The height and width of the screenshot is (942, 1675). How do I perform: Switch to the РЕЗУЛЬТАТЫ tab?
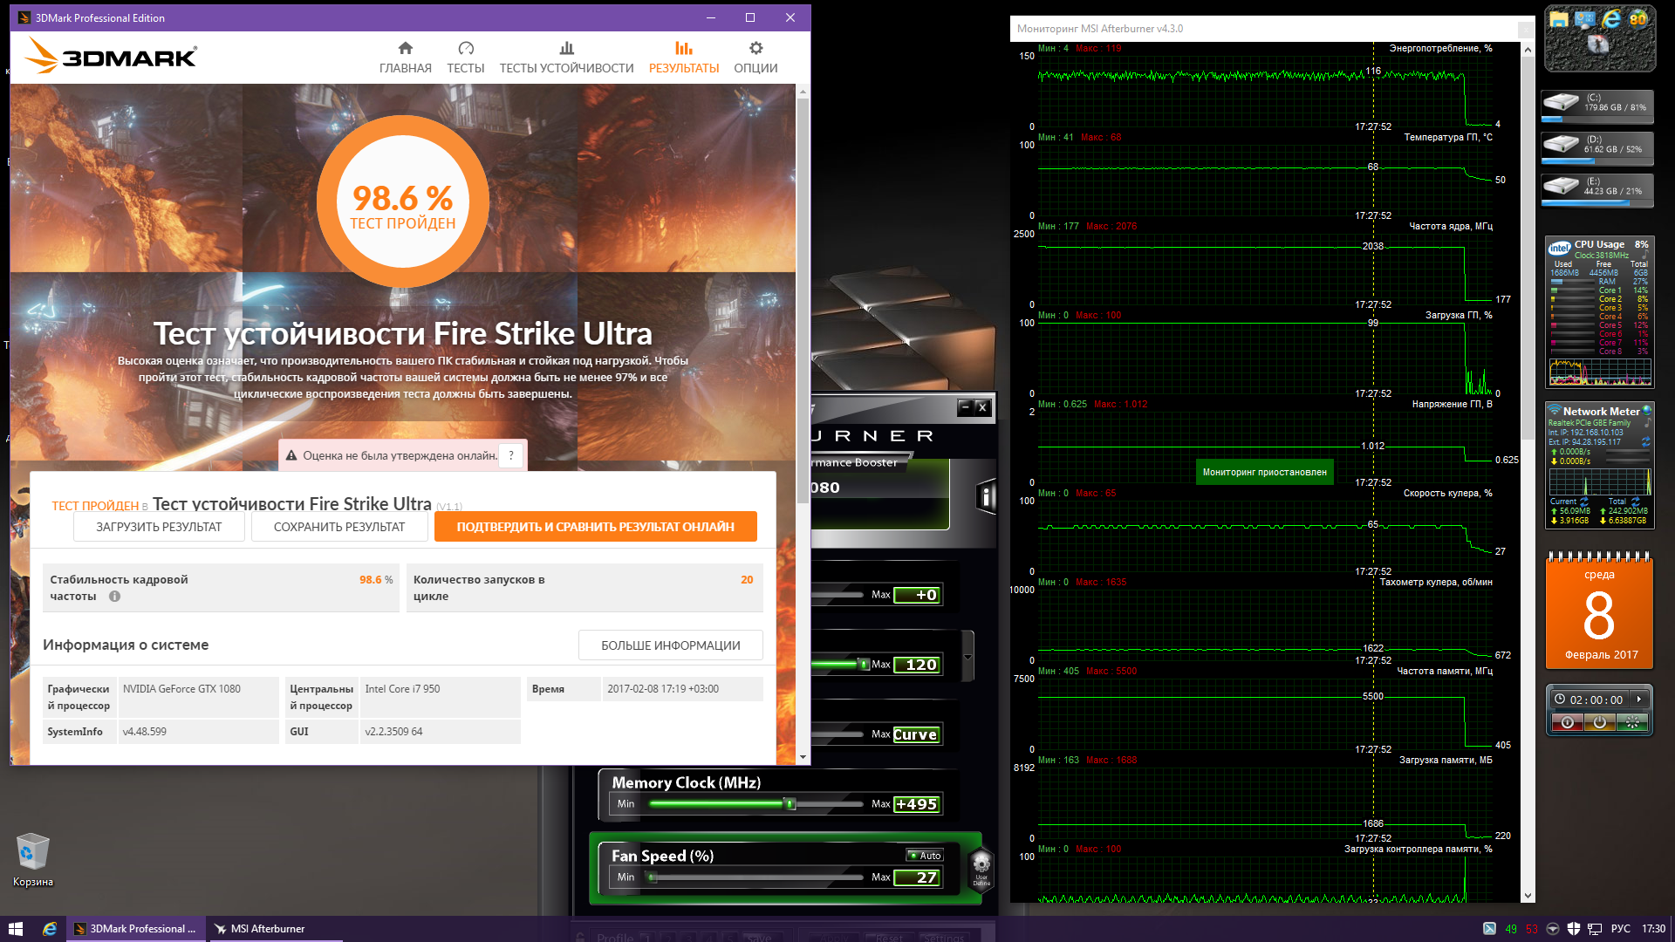pyautogui.click(x=683, y=57)
